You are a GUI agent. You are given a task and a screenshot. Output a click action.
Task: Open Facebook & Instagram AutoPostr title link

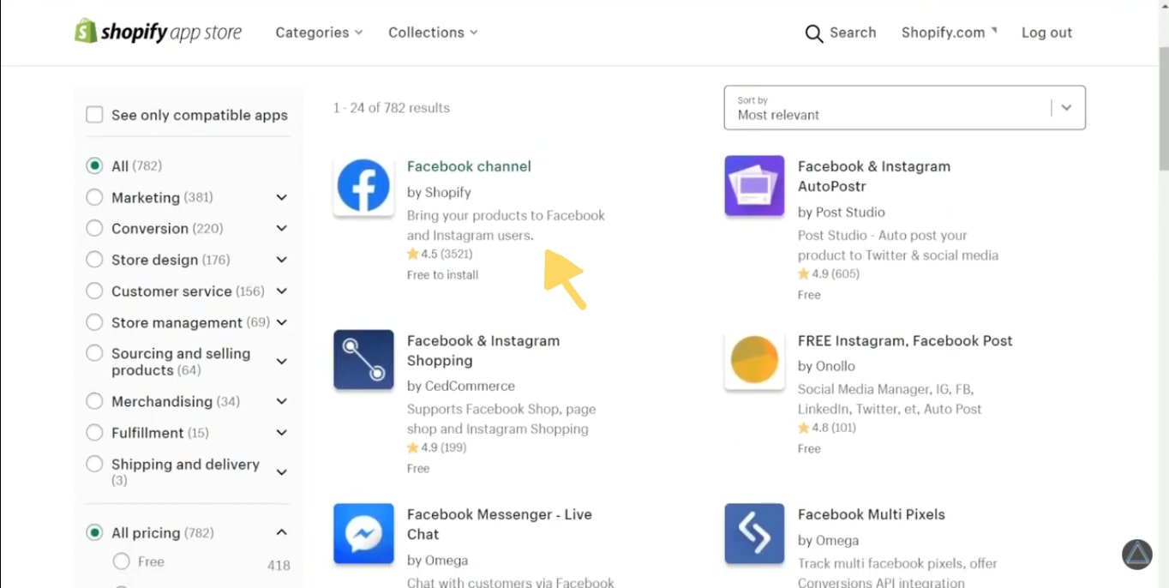(x=874, y=177)
